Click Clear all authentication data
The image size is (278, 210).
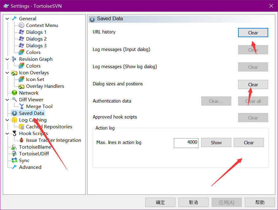253,101
